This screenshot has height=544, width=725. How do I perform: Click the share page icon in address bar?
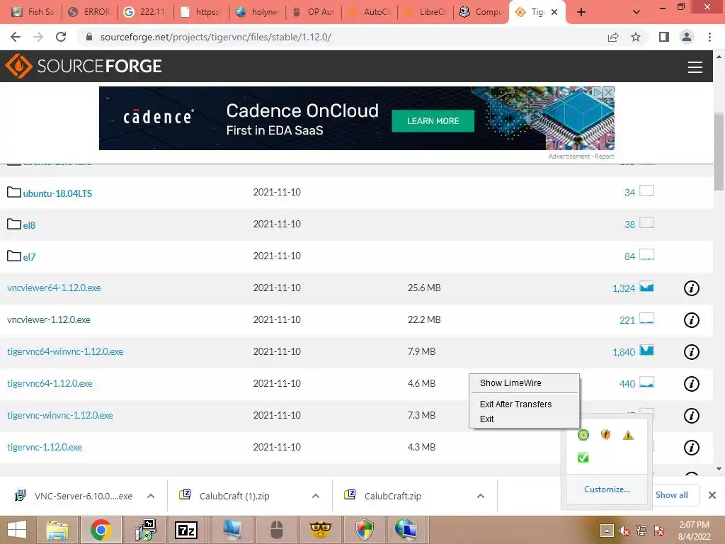pyautogui.click(x=613, y=37)
